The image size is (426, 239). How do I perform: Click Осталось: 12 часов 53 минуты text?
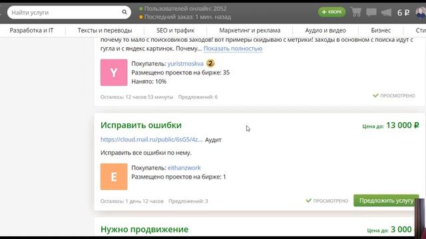[x=136, y=97]
